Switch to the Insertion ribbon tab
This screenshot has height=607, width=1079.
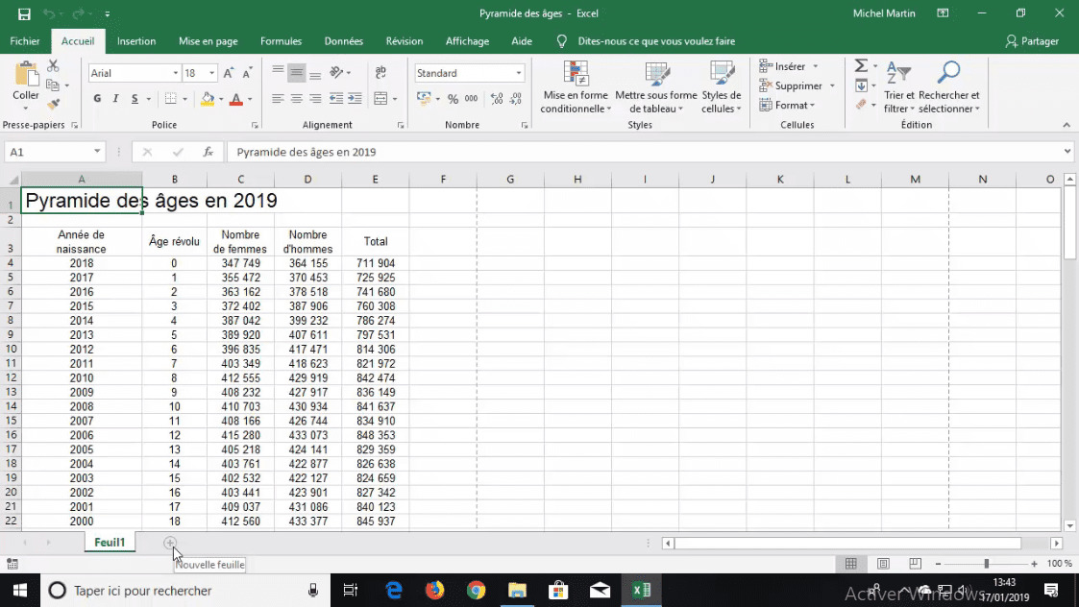point(136,41)
